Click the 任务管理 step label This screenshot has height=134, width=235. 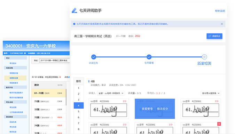[149, 63]
